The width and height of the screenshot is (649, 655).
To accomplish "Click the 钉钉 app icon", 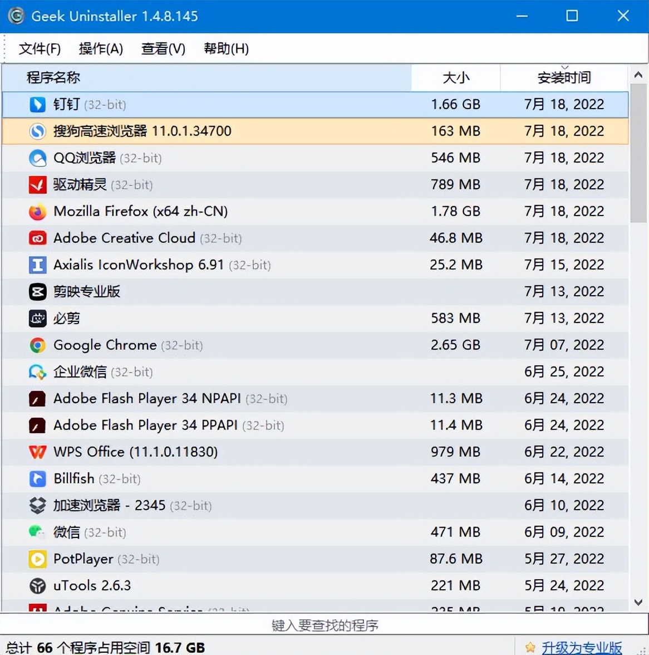I will [37, 105].
